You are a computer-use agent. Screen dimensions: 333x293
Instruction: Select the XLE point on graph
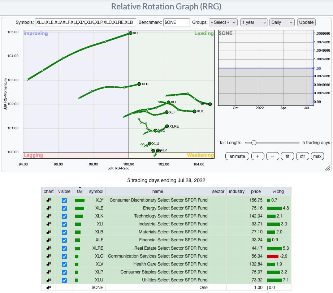pos(131,33)
